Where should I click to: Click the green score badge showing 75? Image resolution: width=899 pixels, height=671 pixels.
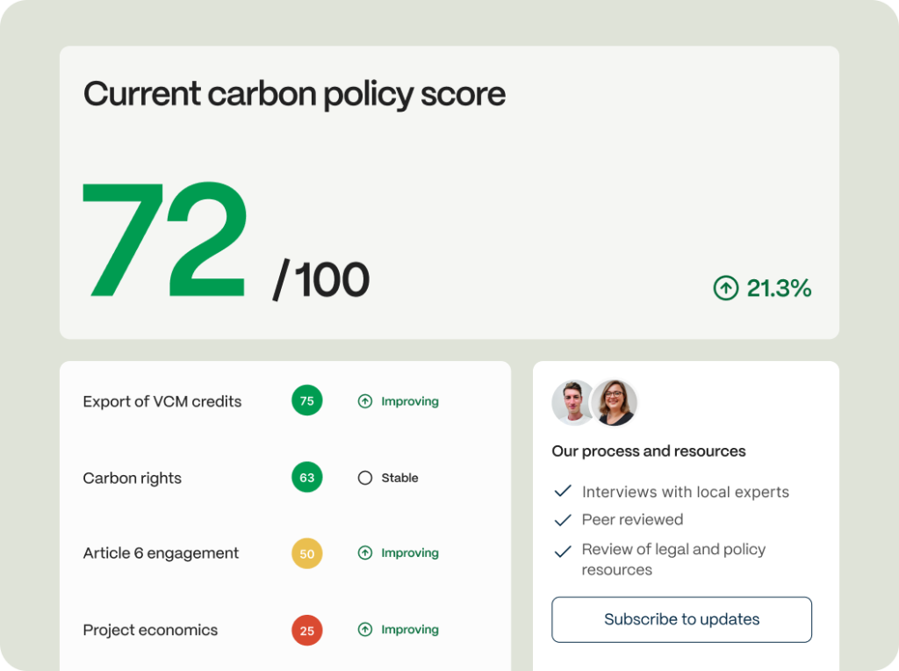click(x=306, y=400)
